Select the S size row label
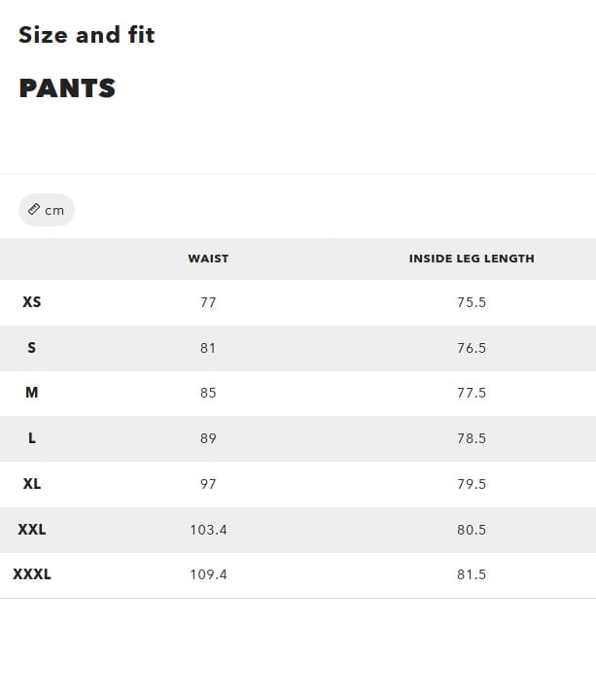Image resolution: width=596 pixels, height=693 pixels. coord(32,348)
